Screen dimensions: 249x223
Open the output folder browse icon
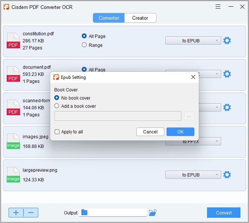(153, 213)
